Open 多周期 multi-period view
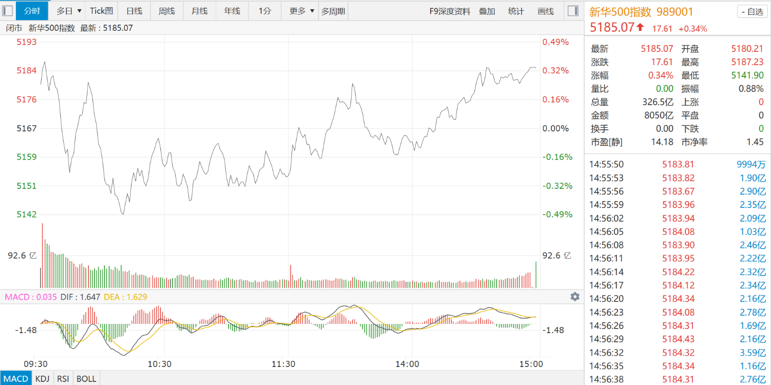771x385 pixels. click(333, 11)
